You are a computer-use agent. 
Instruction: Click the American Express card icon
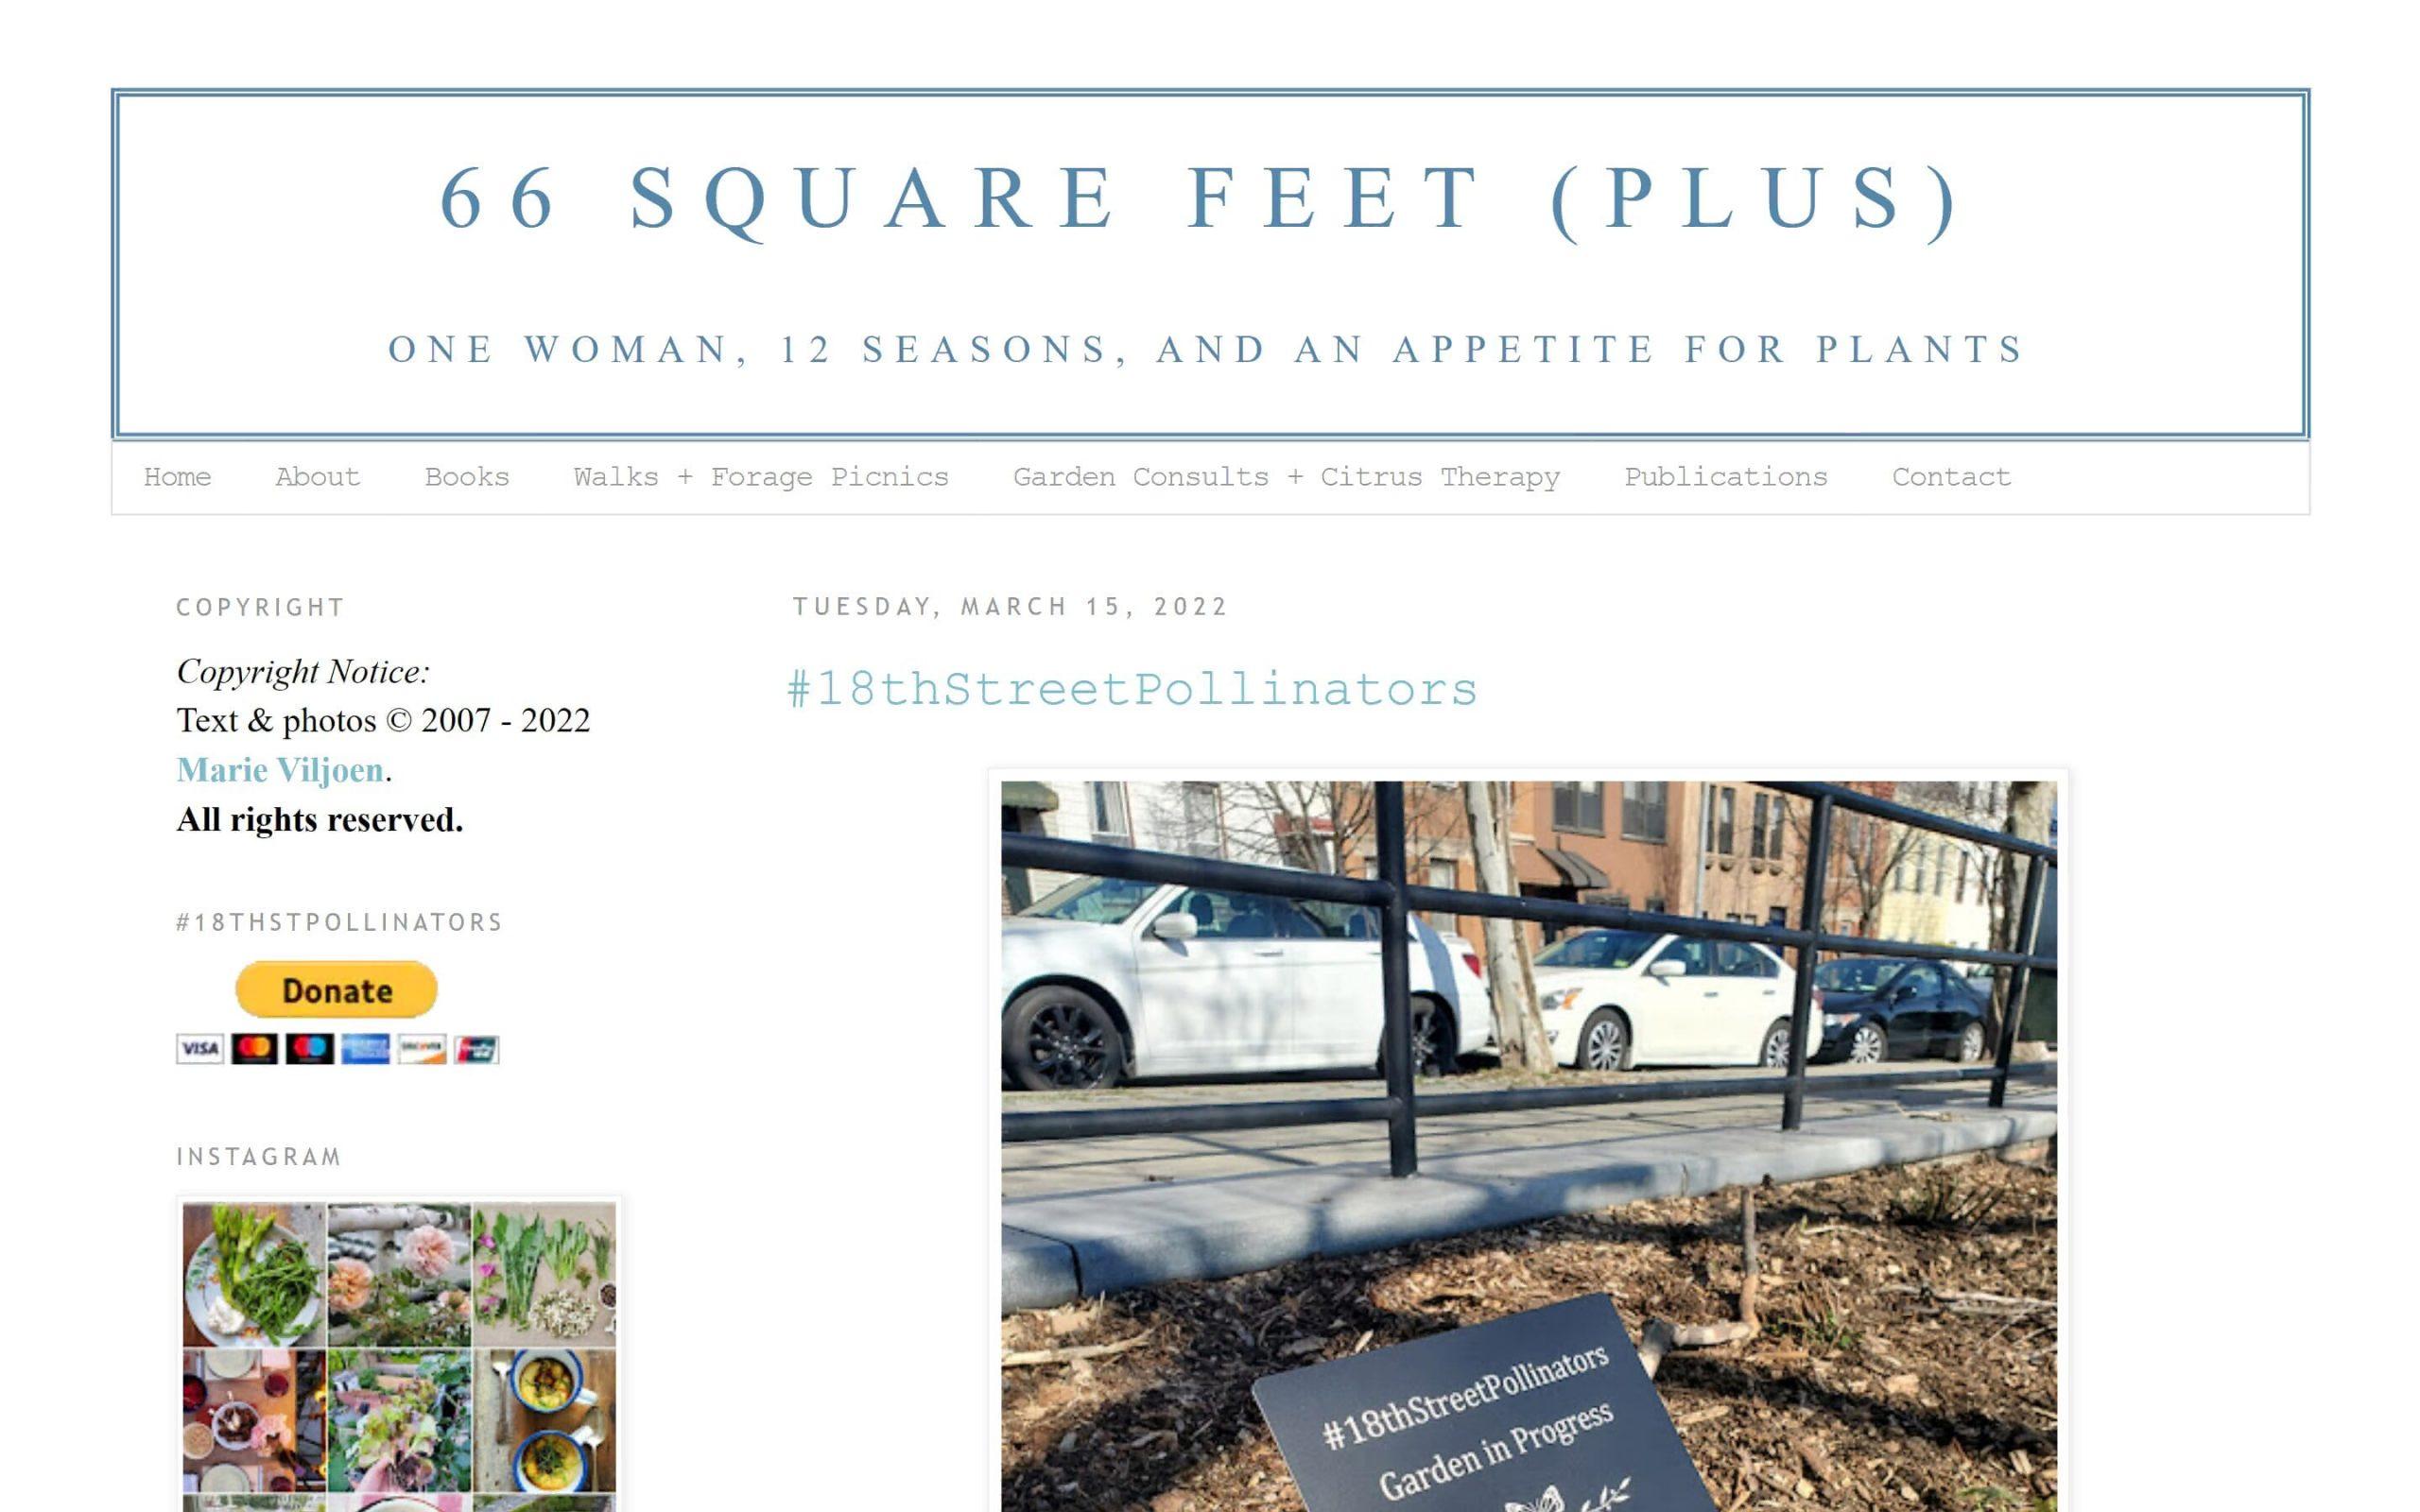point(365,1048)
